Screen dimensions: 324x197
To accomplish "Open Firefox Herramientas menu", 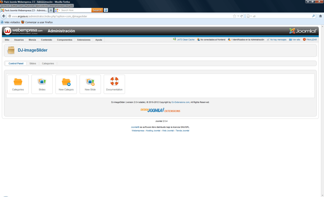I will (57, 6).
